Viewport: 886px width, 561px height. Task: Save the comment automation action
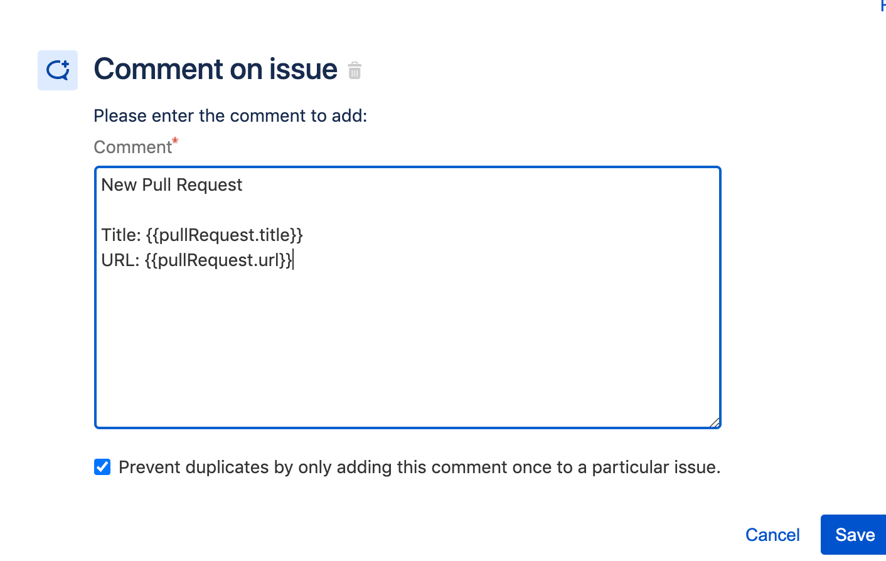tap(854, 534)
